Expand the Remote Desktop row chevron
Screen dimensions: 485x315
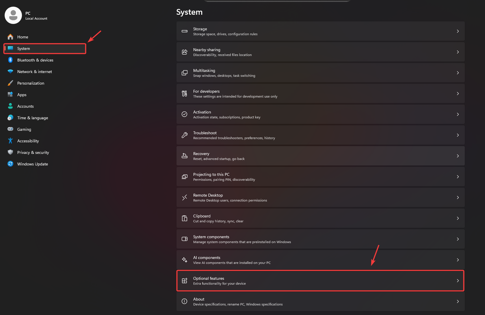(458, 197)
